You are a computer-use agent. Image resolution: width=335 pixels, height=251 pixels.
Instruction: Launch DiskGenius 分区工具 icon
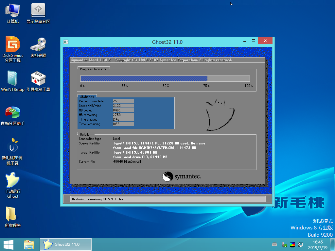coord(13,49)
